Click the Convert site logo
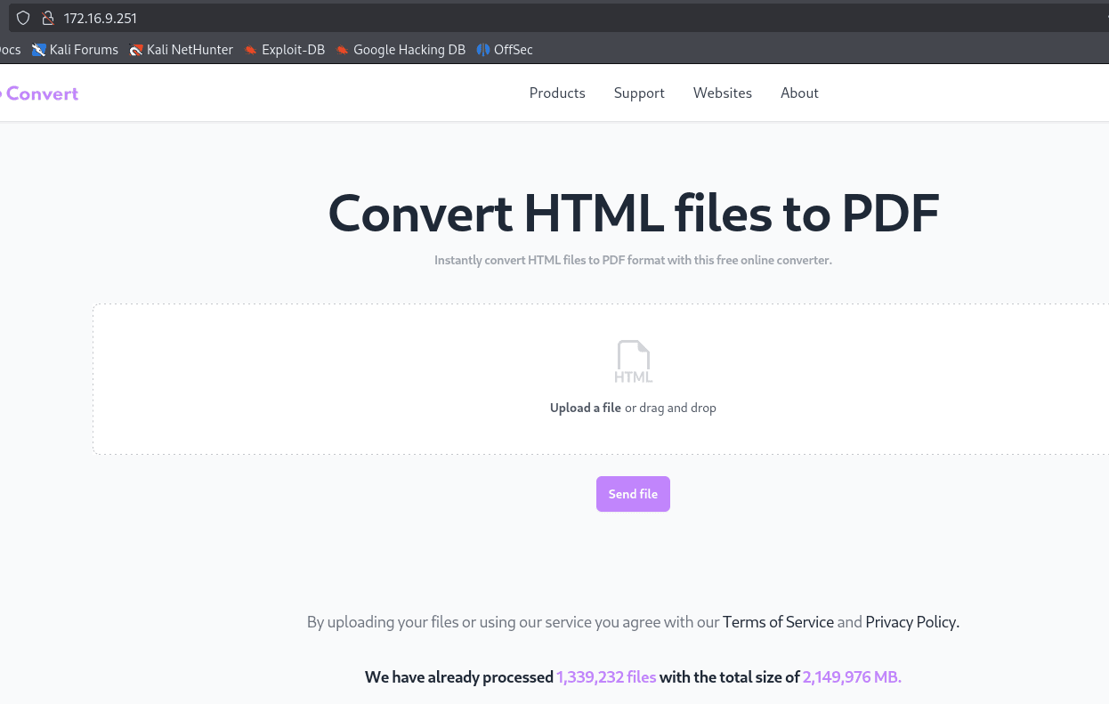Screen dimensions: 1109x704 pyautogui.click(x=39, y=93)
